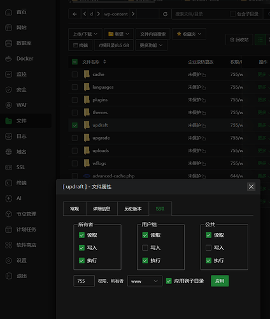Click the 企业级防篡改 column link

tap(201, 62)
